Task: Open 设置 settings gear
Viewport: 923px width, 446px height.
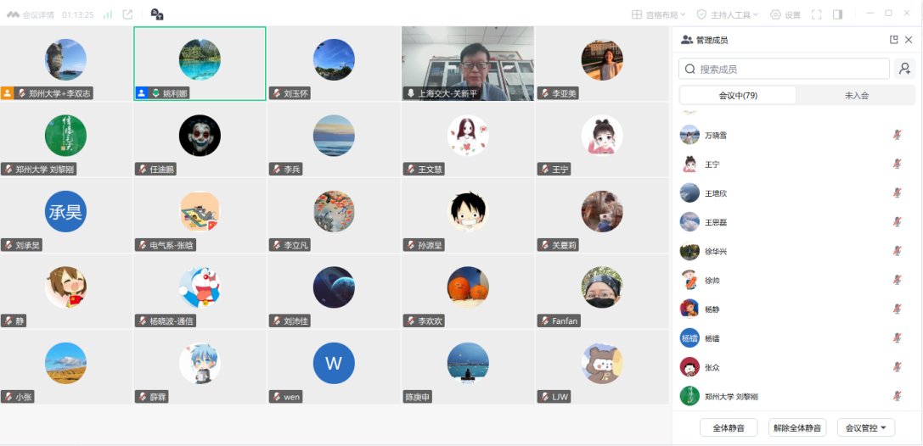Action: coord(785,14)
